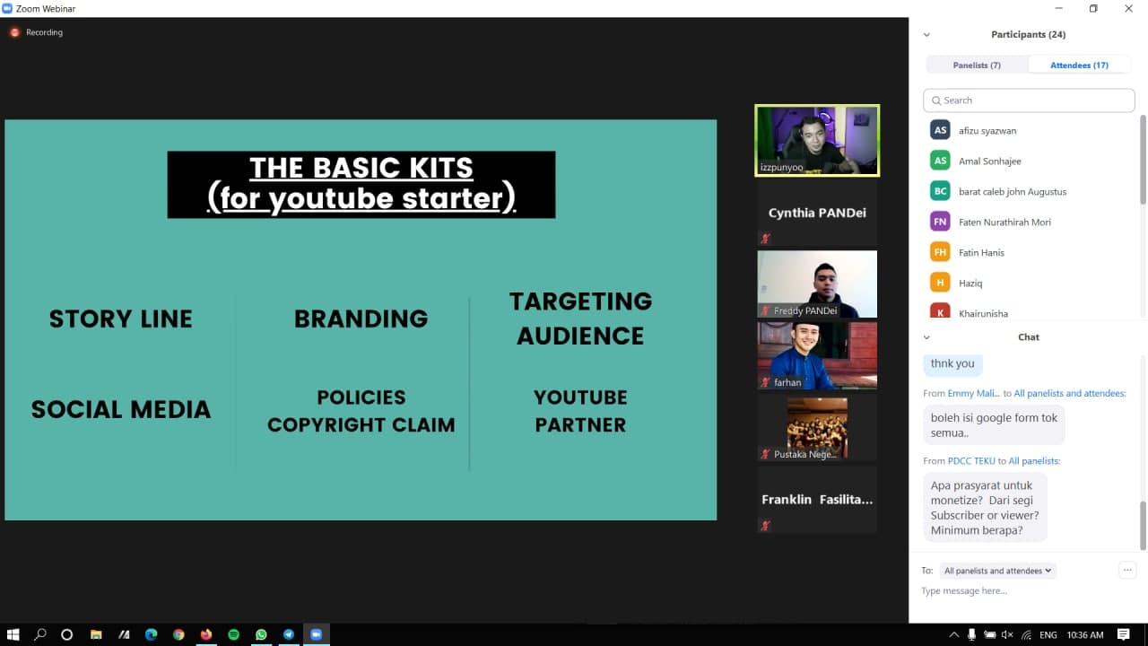Collapse the Participants panel chevron

coord(926,35)
